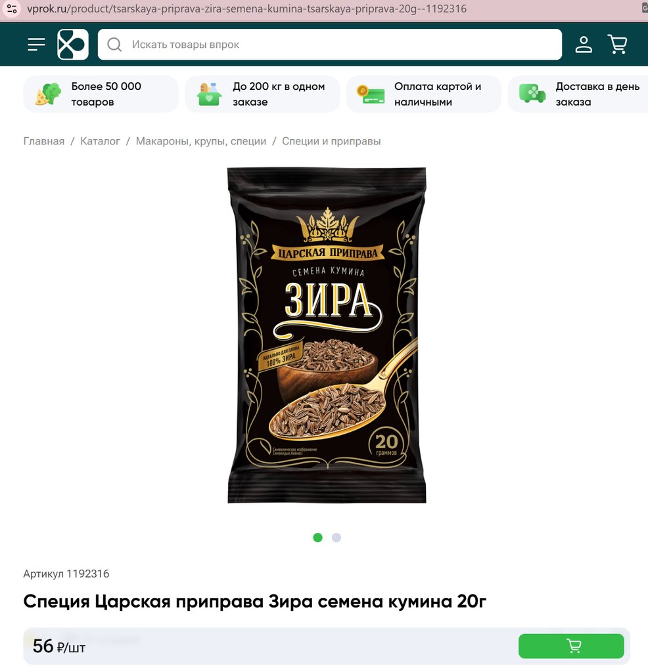Screen dimensions: 648x672
Task: Open the hamburger catalog menu
Action: (x=37, y=44)
